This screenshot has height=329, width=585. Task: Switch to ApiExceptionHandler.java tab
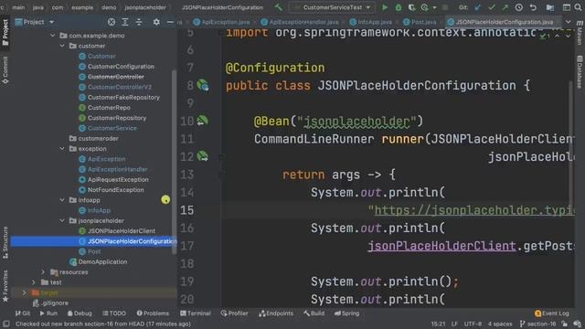click(300, 22)
